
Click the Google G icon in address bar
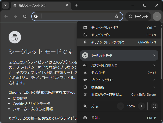pos(36,16)
